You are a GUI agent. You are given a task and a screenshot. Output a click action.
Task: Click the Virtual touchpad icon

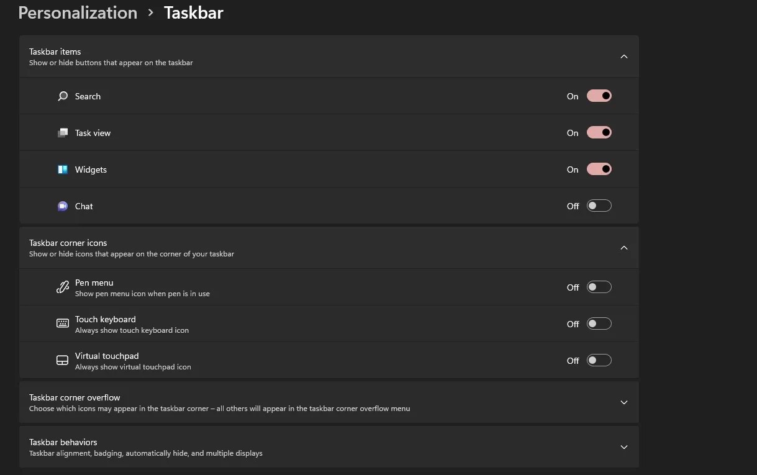pos(62,360)
